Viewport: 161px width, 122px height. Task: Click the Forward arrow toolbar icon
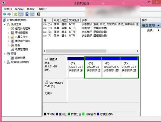point(9,14)
